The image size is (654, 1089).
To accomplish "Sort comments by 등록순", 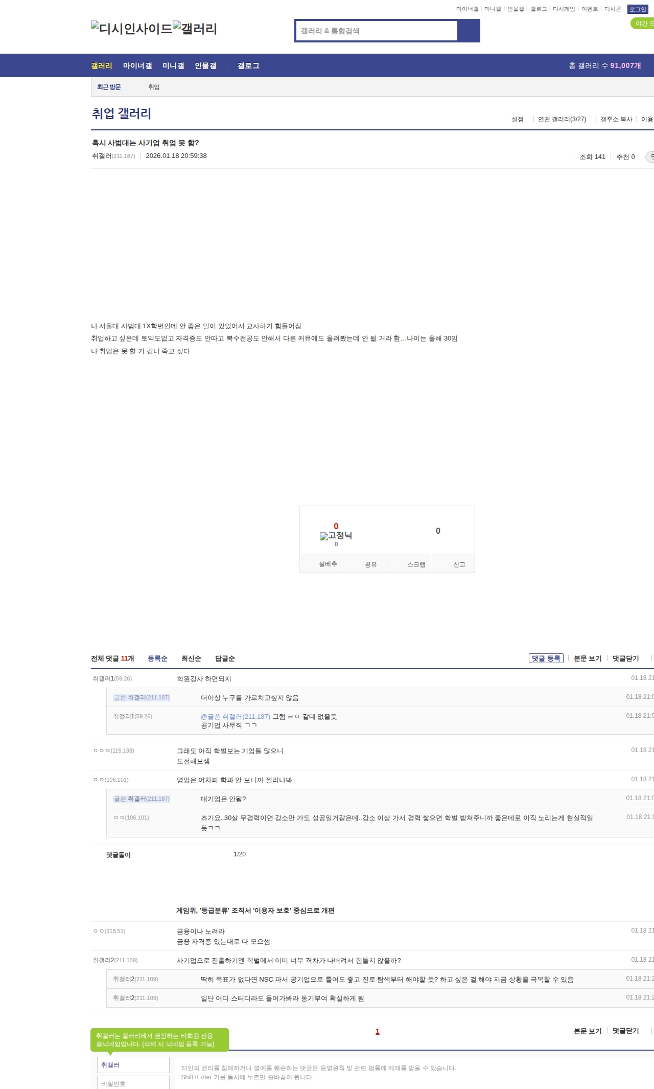I will (157, 659).
